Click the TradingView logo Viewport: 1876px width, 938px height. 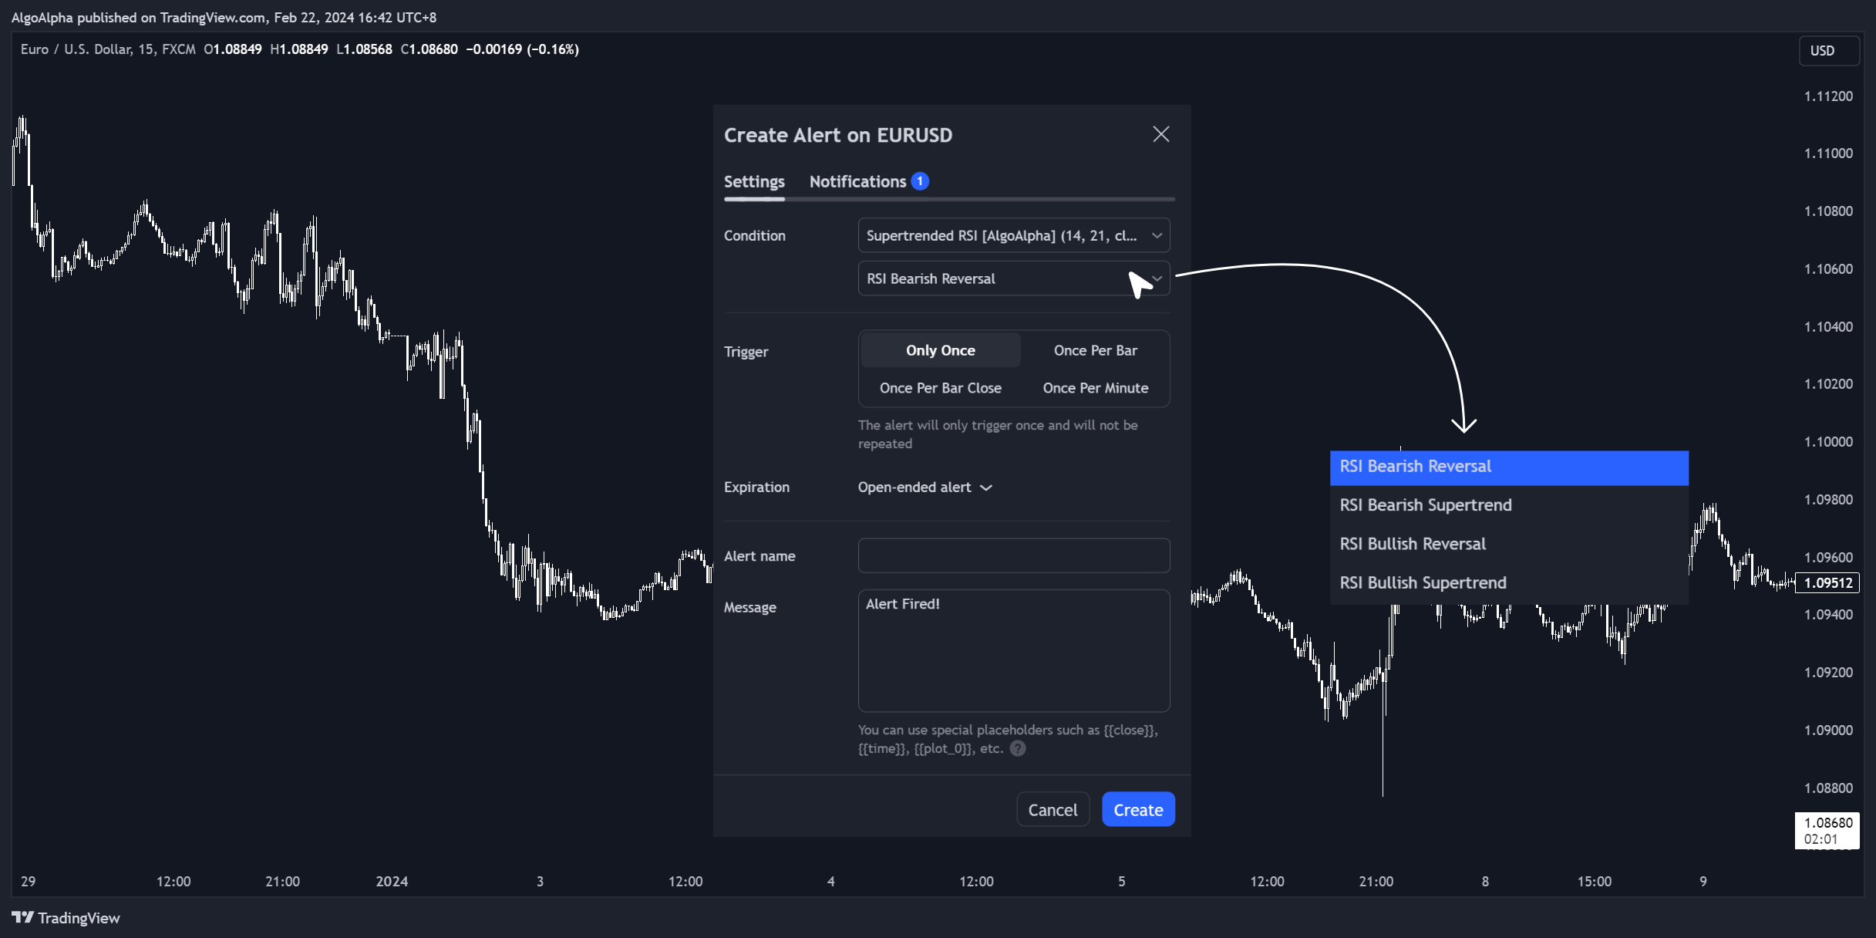66,917
